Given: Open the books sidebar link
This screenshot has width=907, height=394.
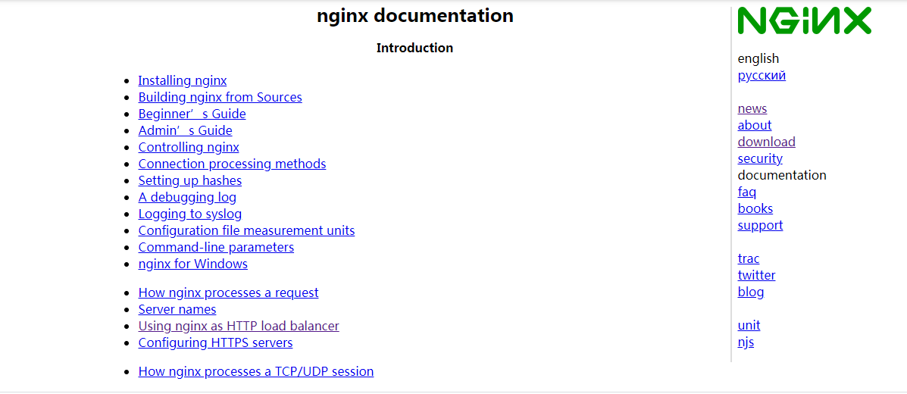Looking at the screenshot, I should click(755, 208).
